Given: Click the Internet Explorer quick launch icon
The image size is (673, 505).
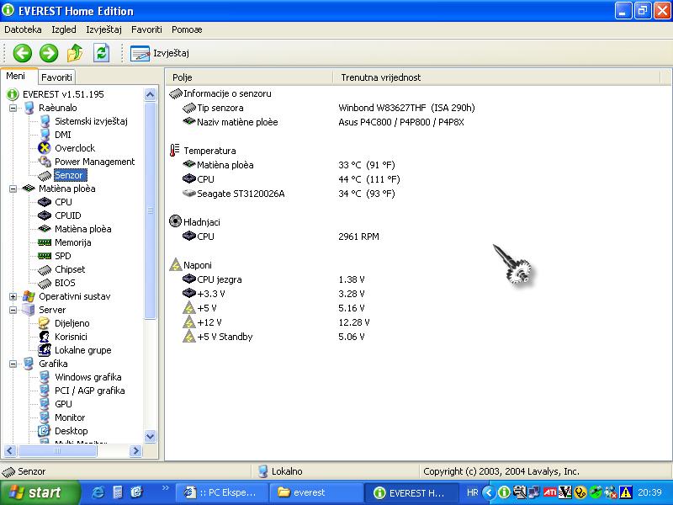Looking at the screenshot, I should click(x=98, y=492).
